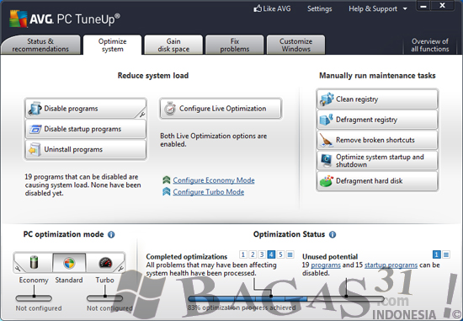Viewport: 463px width, 321px height.
Task: Switch to Turbo mode
Action: point(105,263)
